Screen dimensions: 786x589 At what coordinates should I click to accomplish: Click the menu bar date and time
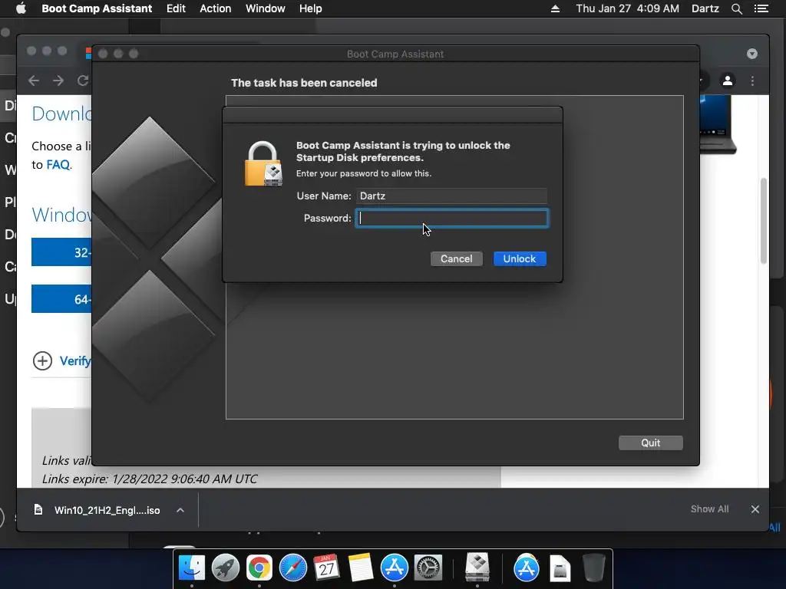pos(627,8)
